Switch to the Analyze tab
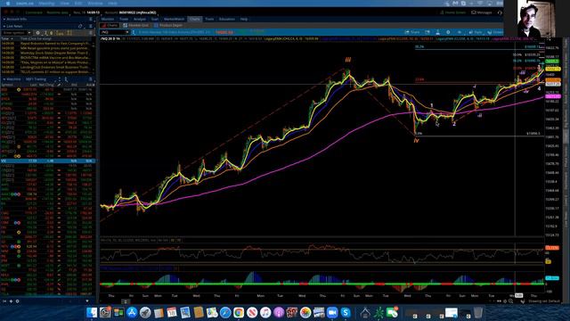The height and width of the screenshot is (321, 570). point(140,19)
